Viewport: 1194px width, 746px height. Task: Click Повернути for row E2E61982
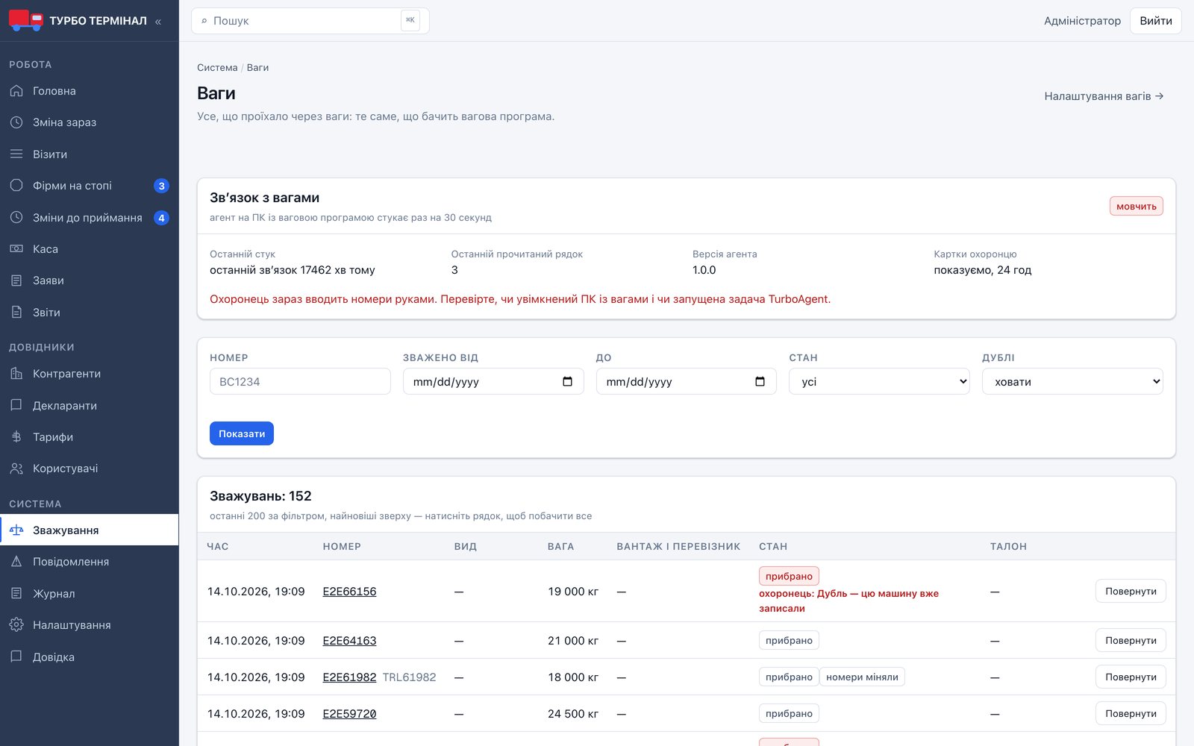[1131, 677]
